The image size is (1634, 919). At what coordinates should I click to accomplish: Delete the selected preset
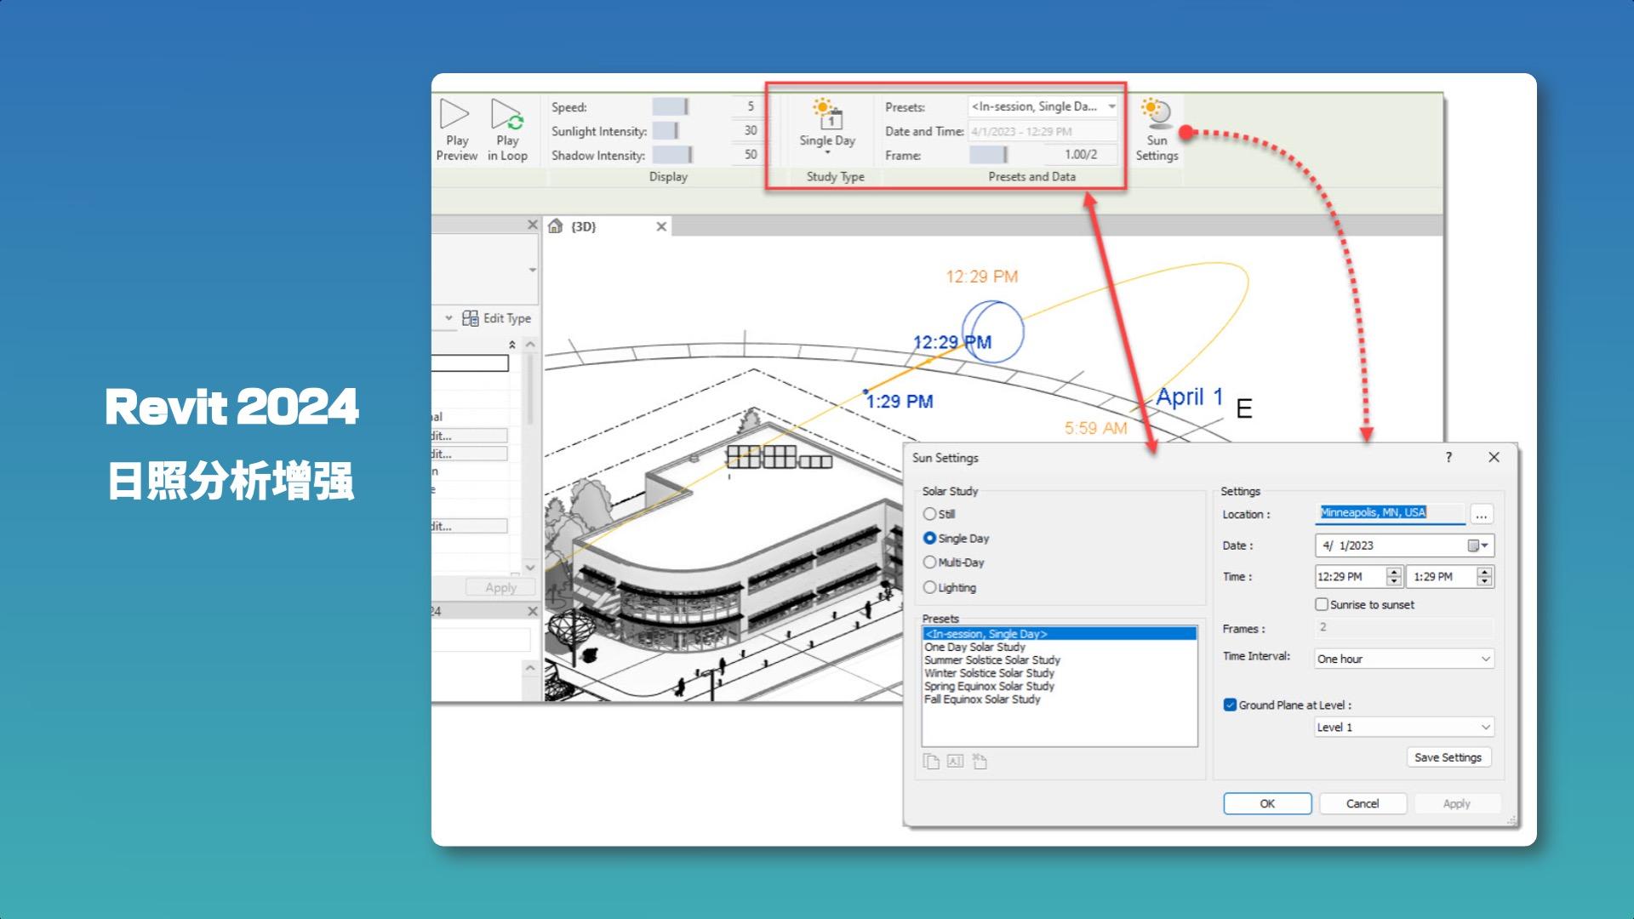979,762
